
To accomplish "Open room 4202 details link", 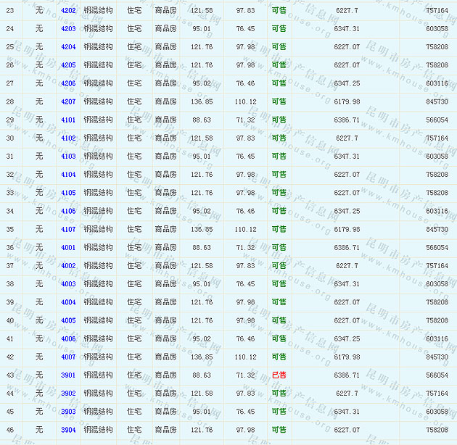I will click(68, 10).
